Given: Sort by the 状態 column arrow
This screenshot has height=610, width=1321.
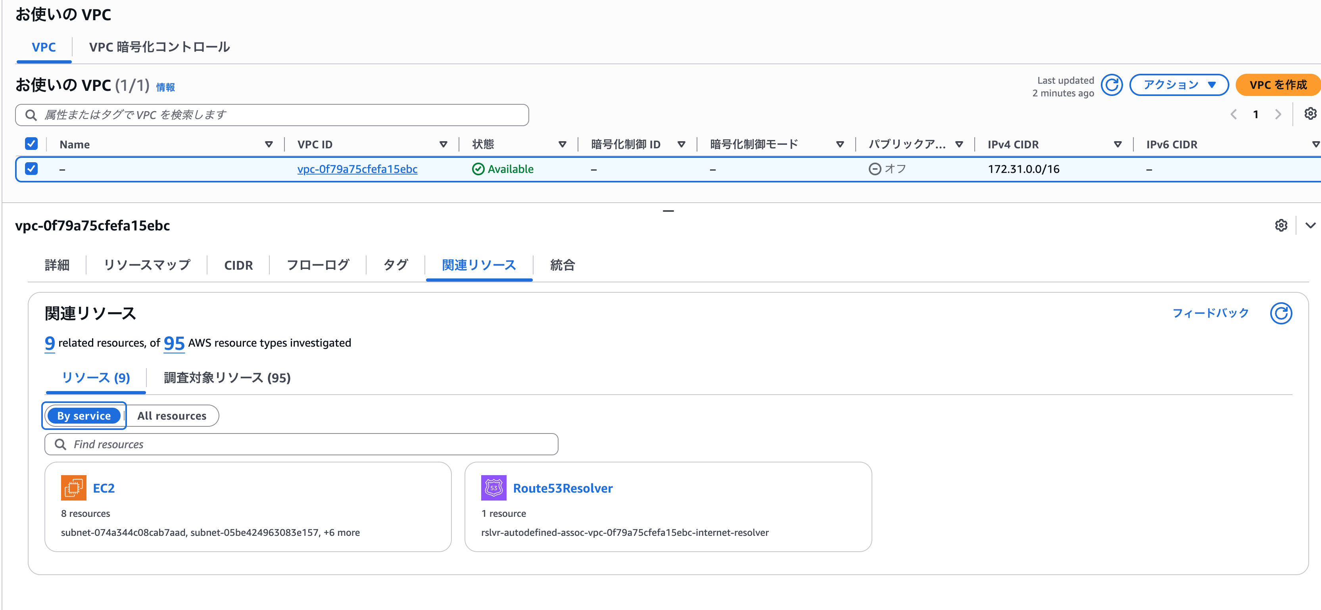Looking at the screenshot, I should tap(562, 144).
